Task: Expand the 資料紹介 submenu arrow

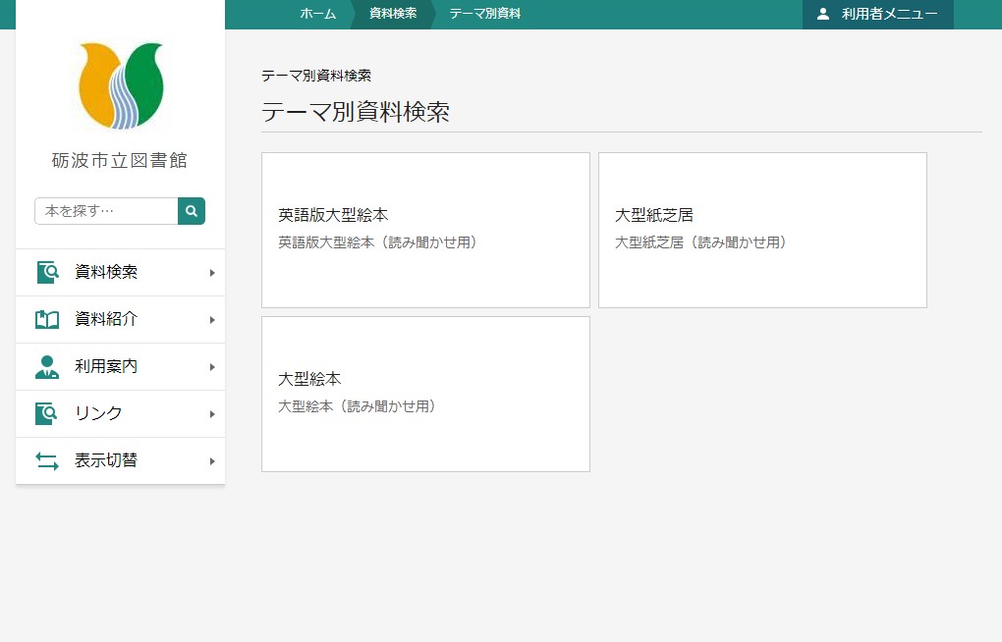Action: coord(212,320)
